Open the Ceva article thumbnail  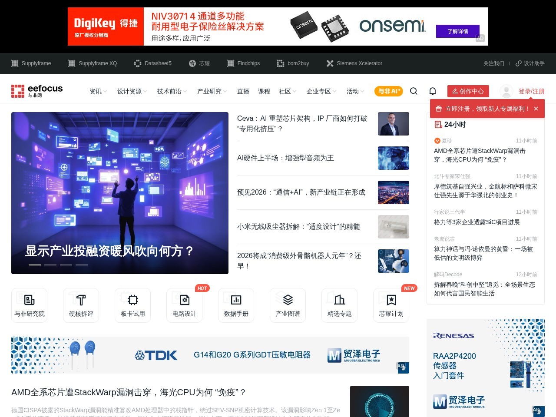[394, 124]
